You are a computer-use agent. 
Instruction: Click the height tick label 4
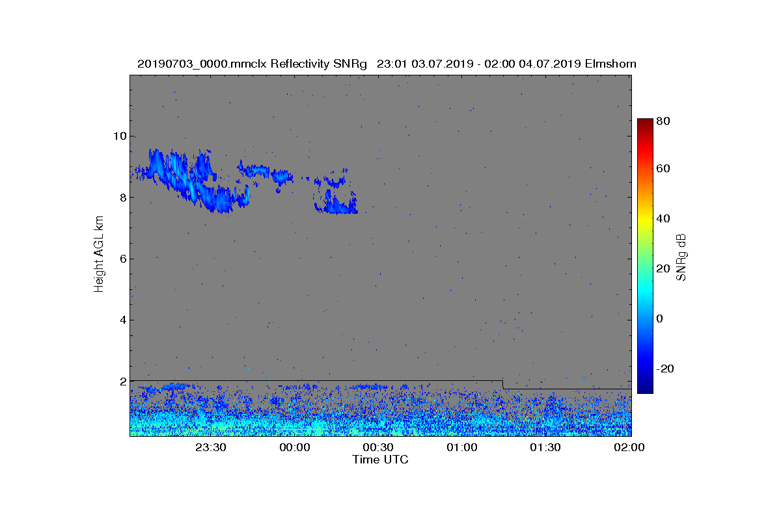pos(122,320)
